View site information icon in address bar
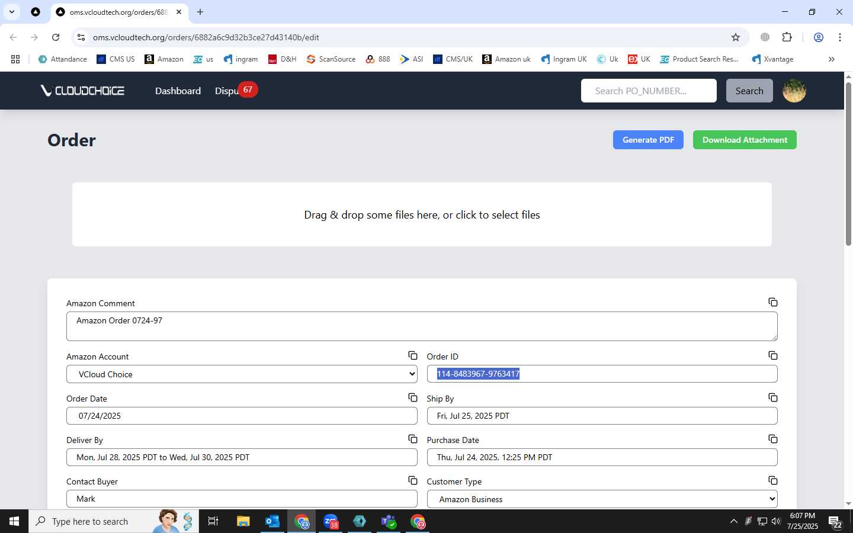This screenshot has width=853, height=533. click(x=81, y=37)
